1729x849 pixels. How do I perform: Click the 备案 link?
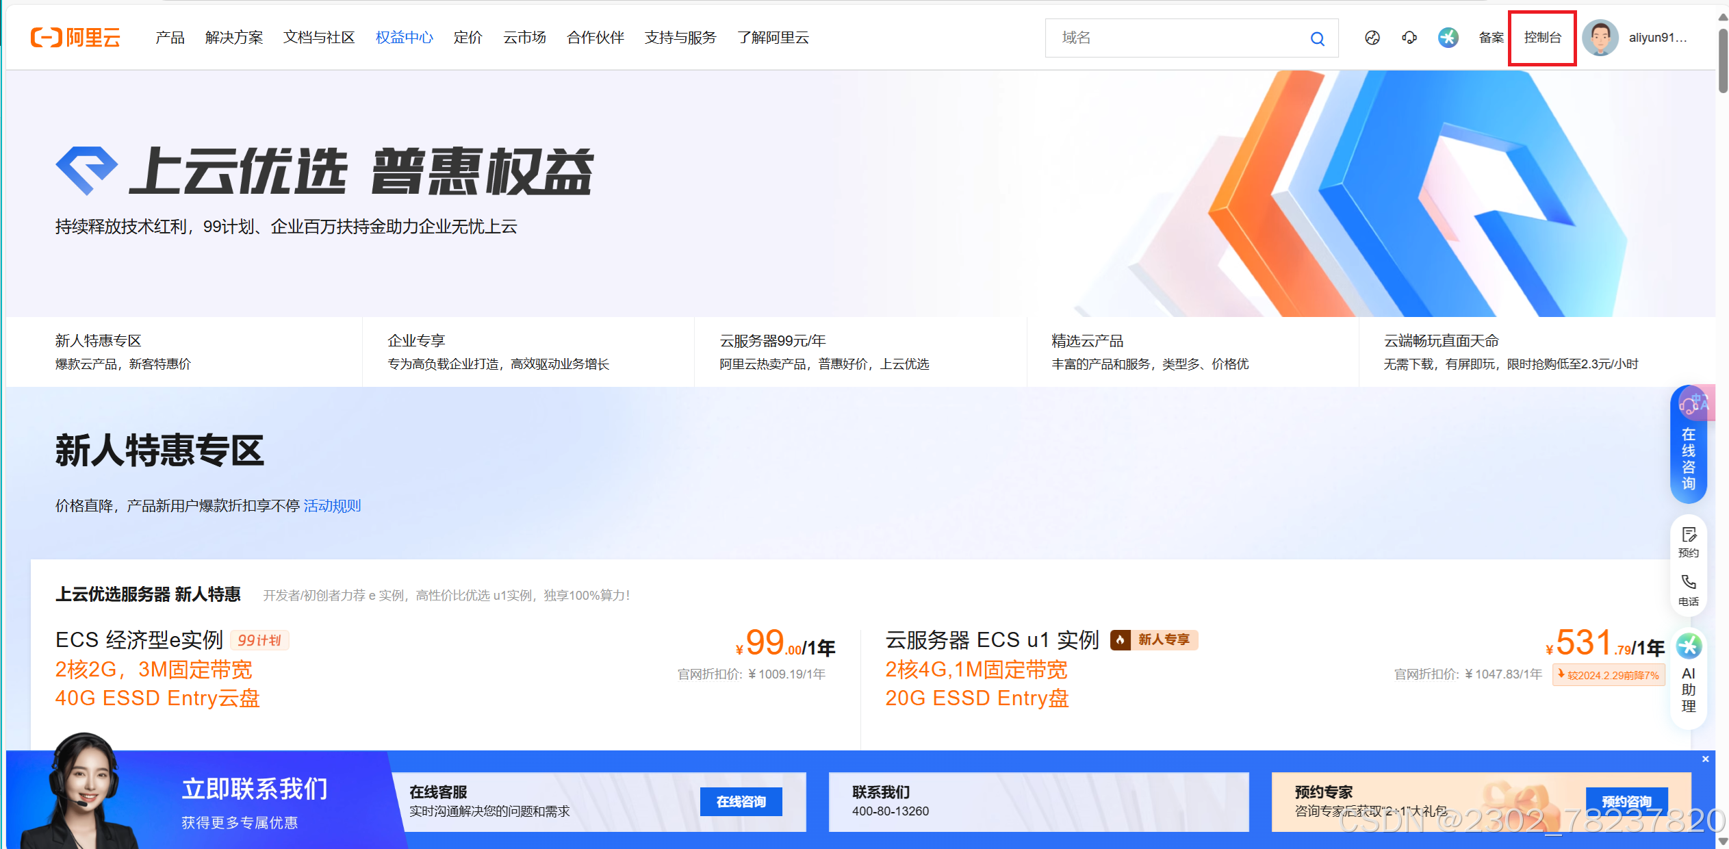click(1490, 38)
